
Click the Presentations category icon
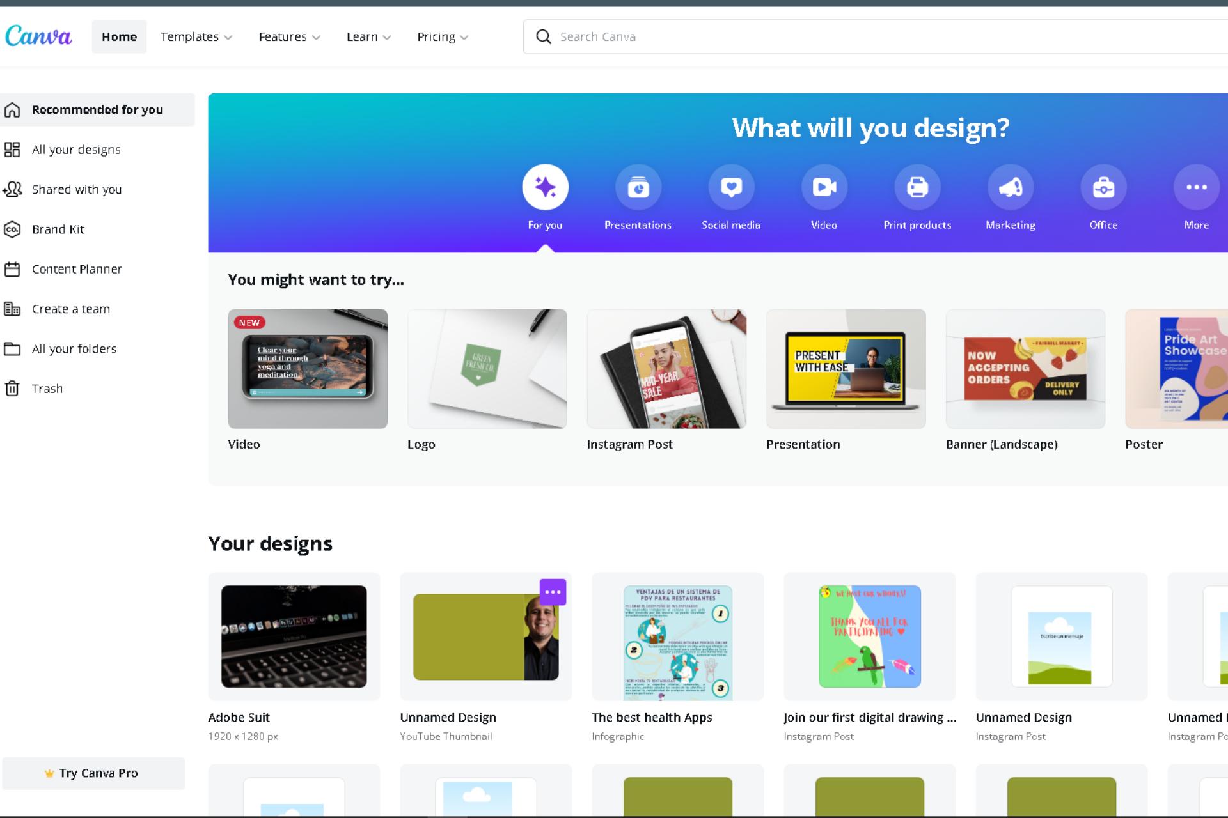coord(637,187)
